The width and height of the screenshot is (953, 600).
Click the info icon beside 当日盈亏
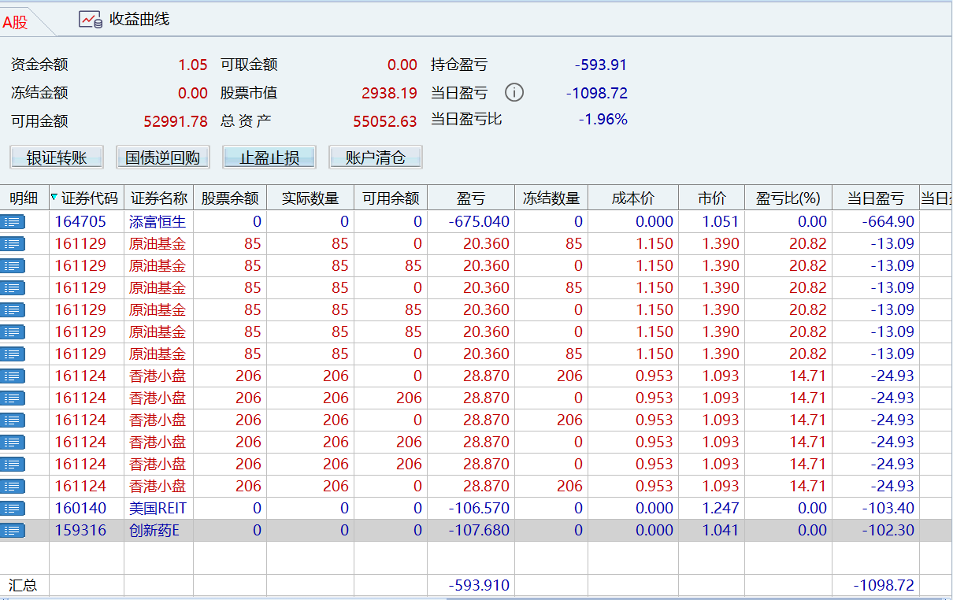tap(514, 93)
